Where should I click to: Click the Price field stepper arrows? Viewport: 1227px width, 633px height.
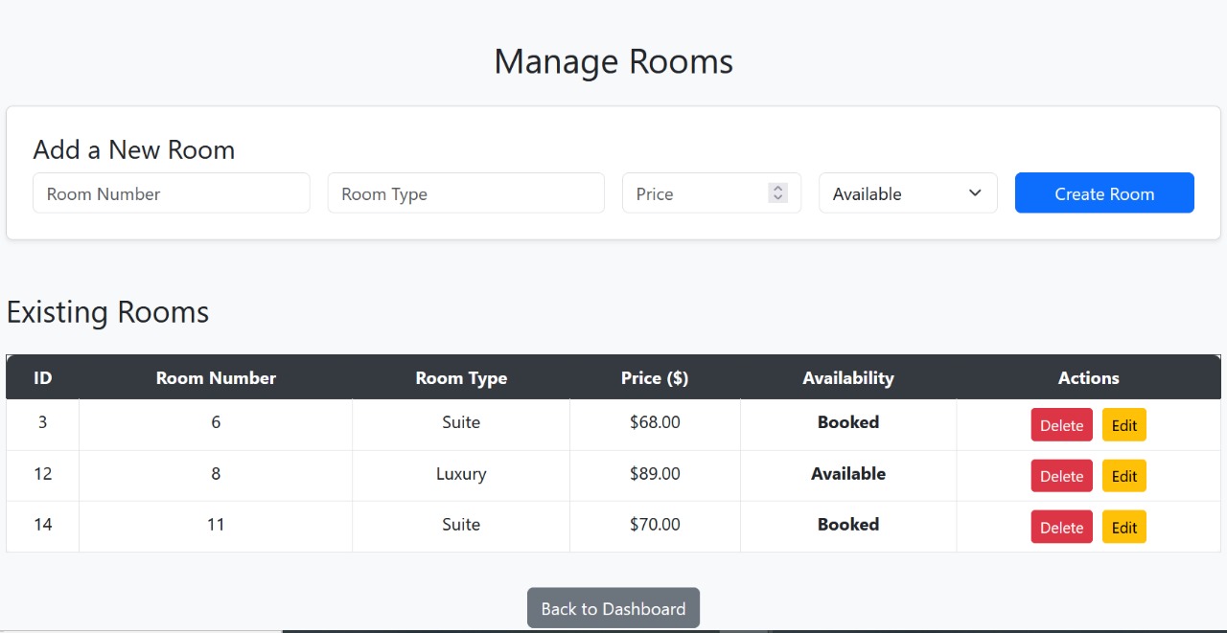pyautogui.click(x=778, y=193)
